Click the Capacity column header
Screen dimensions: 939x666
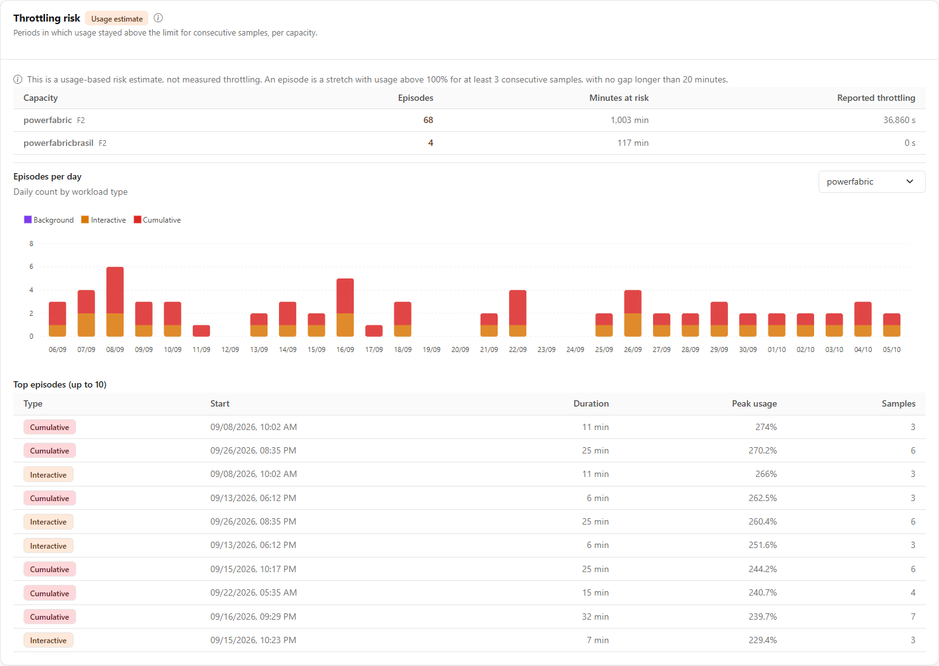pos(41,98)
